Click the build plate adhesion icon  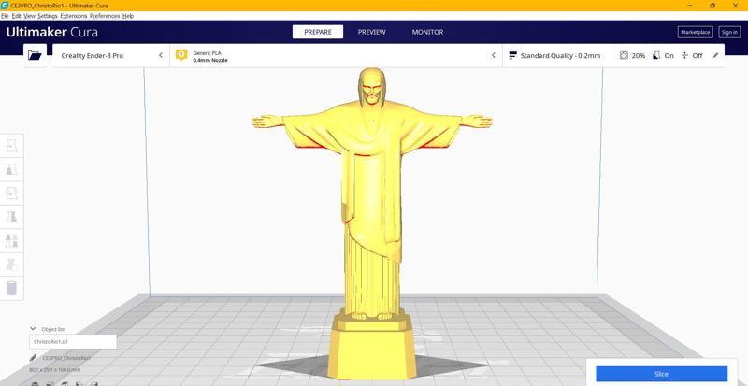pyautogui.click(x=685, y=55)
